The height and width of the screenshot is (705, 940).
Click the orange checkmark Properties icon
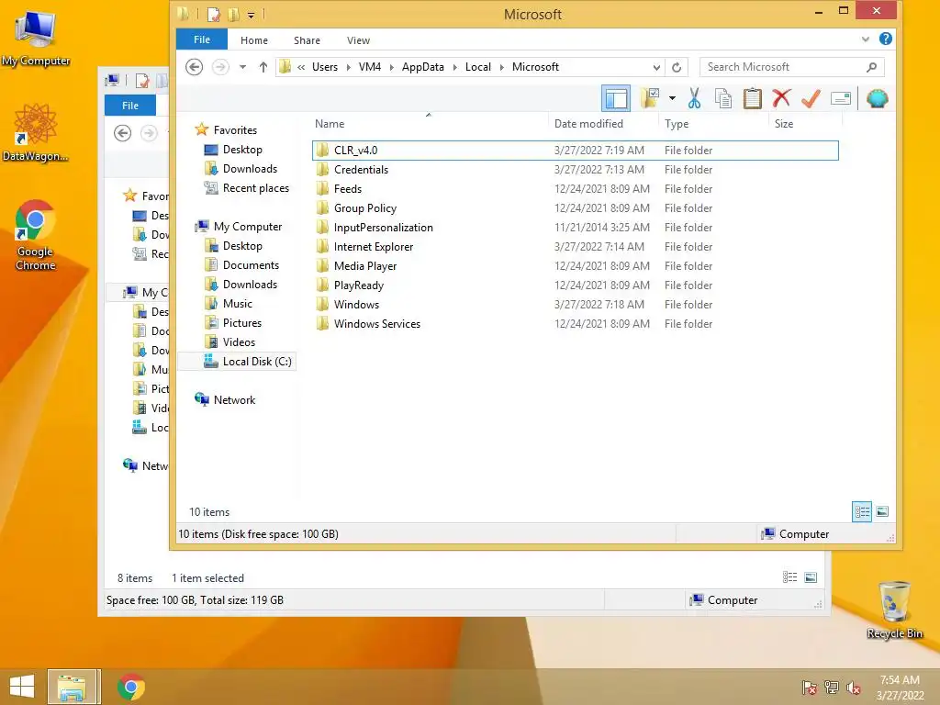[x=811, y=98]
